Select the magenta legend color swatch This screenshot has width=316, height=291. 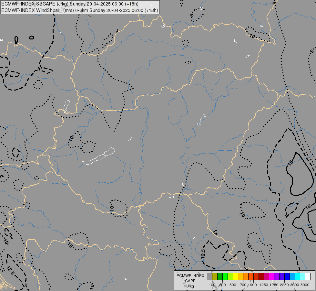point(271,276)
